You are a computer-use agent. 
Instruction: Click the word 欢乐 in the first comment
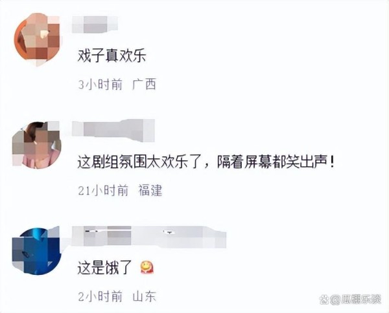132,56
